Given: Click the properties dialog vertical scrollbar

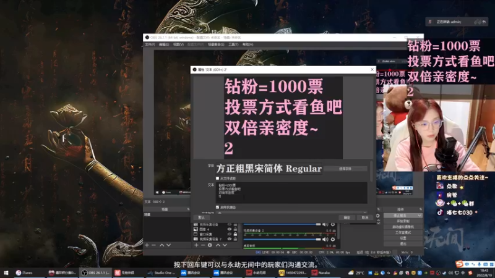Looking at the screenshot, I should [371, 172].
